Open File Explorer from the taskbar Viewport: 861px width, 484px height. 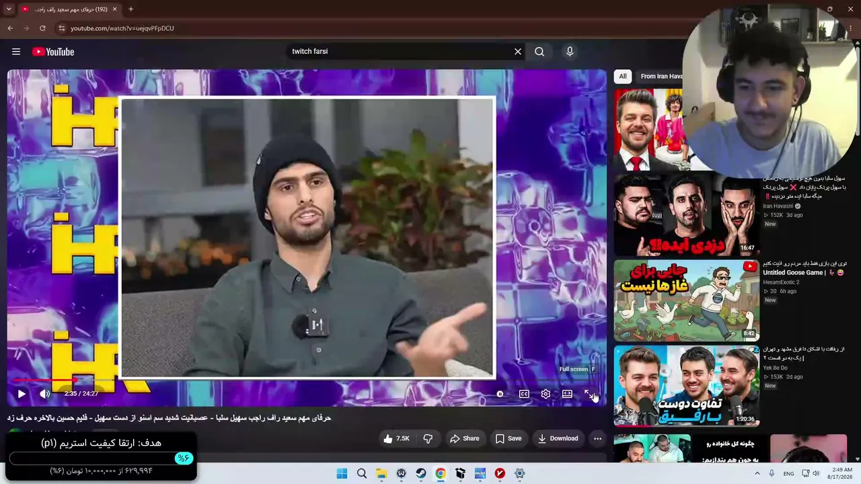click(x=381, y=473)
